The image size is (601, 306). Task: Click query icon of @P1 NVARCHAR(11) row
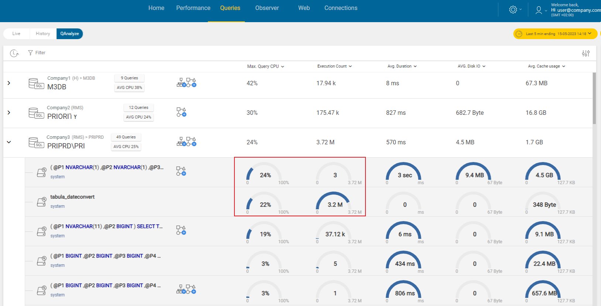click(x=42, y=231)
